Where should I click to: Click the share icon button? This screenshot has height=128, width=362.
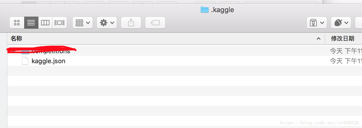(x=131, y=23)
